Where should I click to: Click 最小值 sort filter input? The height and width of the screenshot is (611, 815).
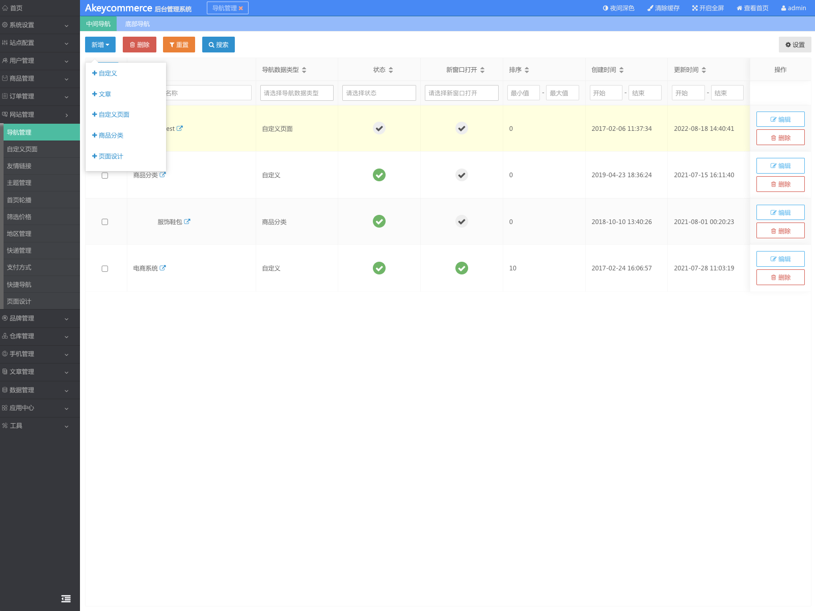click(524, 93)
